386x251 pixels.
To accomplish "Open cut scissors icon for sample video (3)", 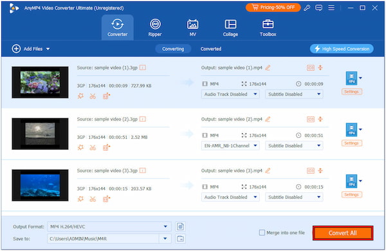I will tap(93, 199).
